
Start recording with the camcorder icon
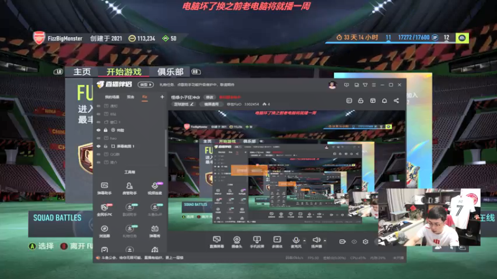342,241
